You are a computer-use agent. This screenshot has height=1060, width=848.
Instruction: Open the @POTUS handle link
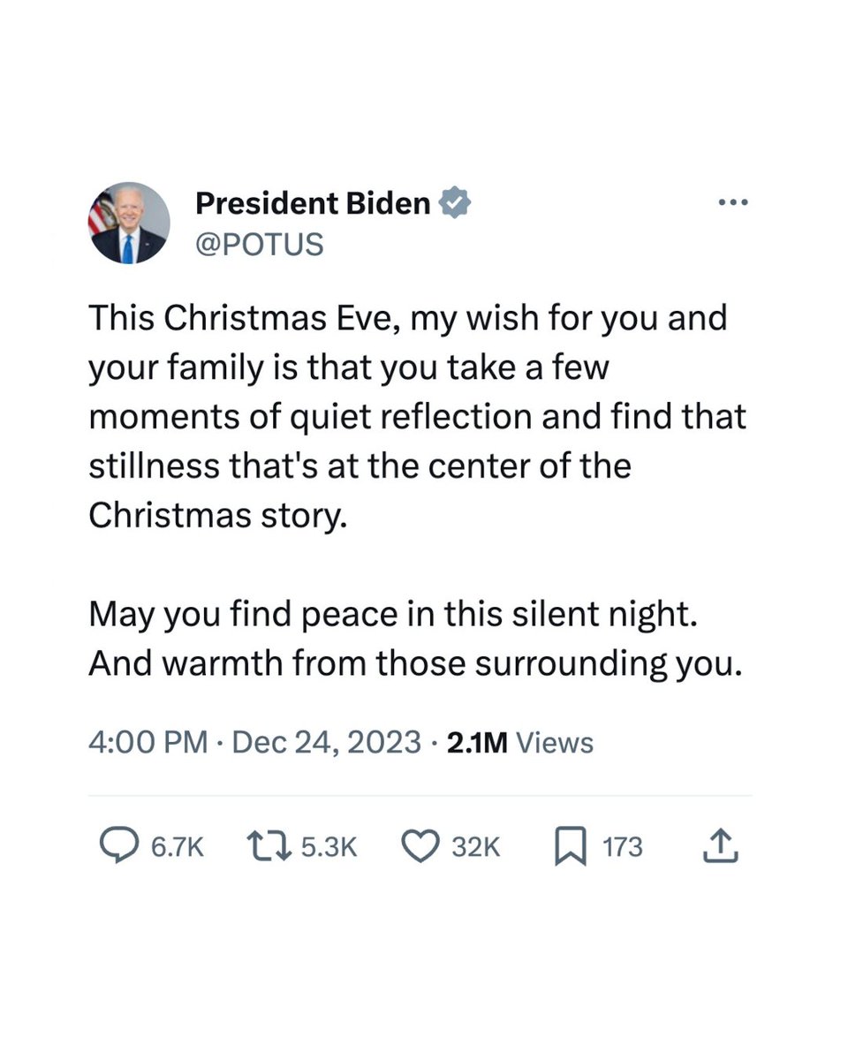pyautogui.click(x=259, y=244)
